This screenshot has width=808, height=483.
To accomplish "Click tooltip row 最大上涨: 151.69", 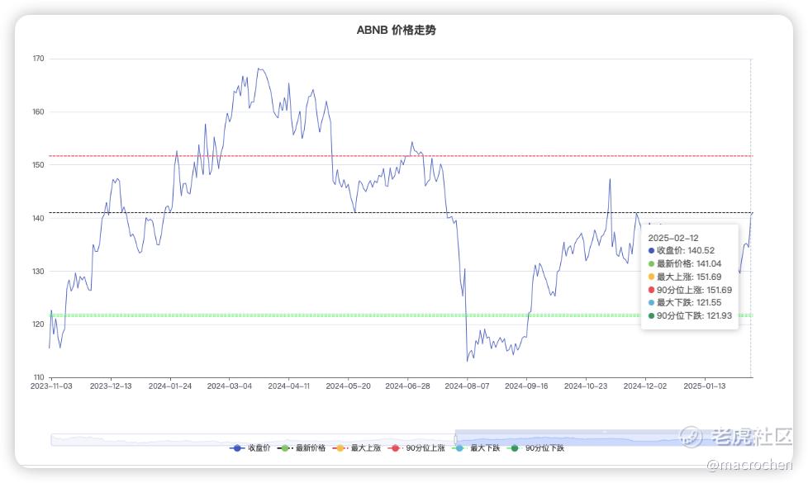I will (x=685, y=277).
